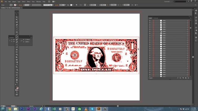Change the screen mode at toolbox bottom
Screen dimensions: 198x111
17,95
